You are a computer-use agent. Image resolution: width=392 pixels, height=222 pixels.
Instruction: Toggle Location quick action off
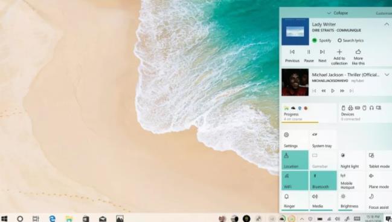click(295, 160)
